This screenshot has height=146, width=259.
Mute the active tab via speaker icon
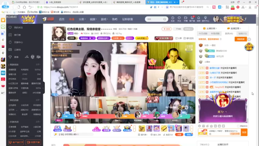175,2
